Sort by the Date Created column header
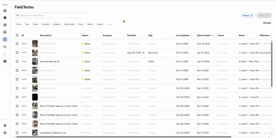The width and height of the screenshot is (276, 138). (x=204, y=35)
